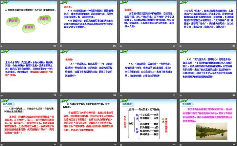Select slide 29 thumbnail
Viewport: 237px width, 146px height.
[x=29, y=71]
